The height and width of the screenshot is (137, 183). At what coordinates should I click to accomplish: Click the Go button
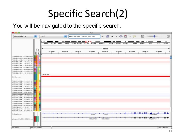coord(102,37)
